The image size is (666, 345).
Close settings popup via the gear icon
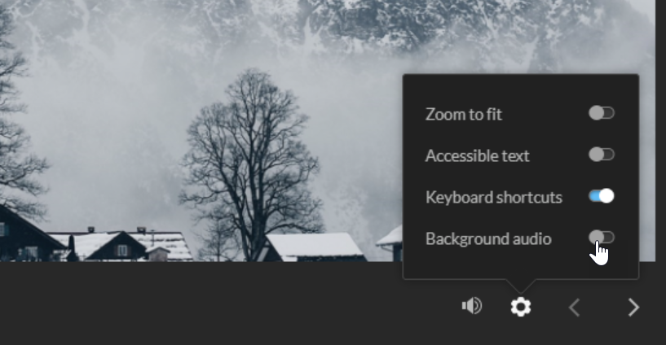click(521, 307)
